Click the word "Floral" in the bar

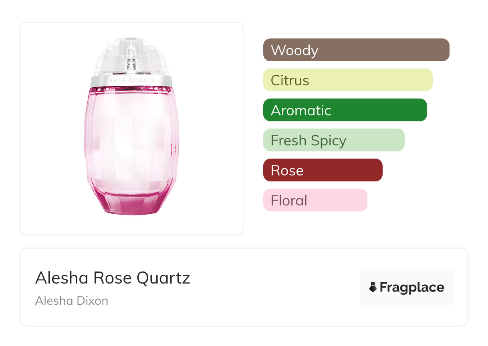coord(289,201)
